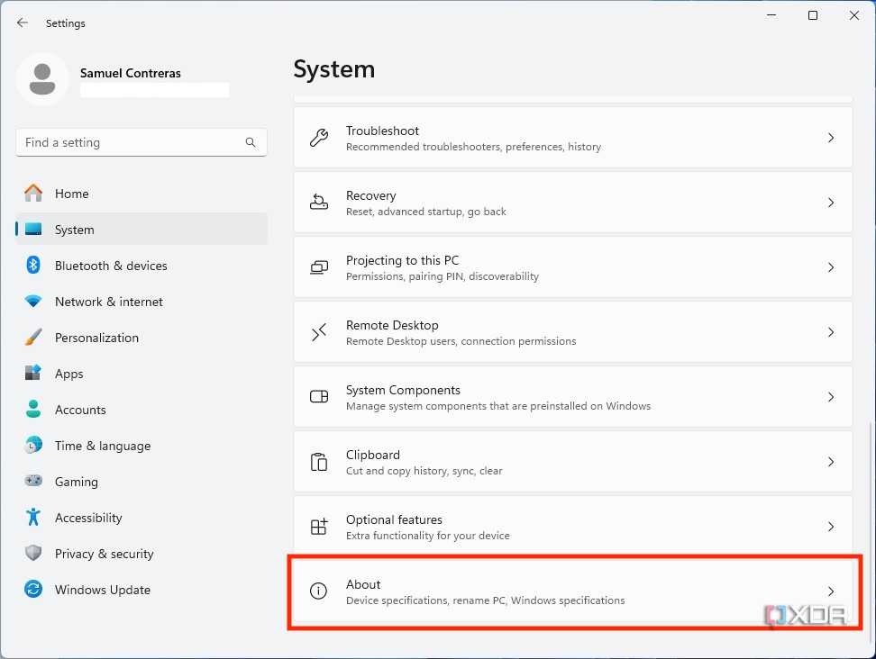Click 'Remote Desktop users, connection permissions' text
This screenshot has width=876, height=659.
tap(461, 341)
